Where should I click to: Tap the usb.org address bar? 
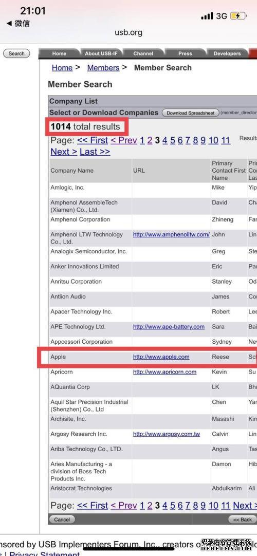coord(128,32)
